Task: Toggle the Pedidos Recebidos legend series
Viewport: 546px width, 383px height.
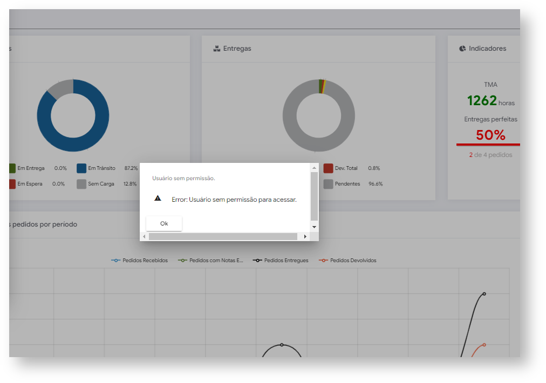Action: pyautogui.click(x=139, y=261)
